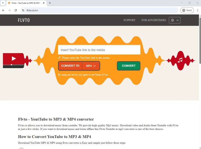Open the Terms of Use link

[101, 75]
